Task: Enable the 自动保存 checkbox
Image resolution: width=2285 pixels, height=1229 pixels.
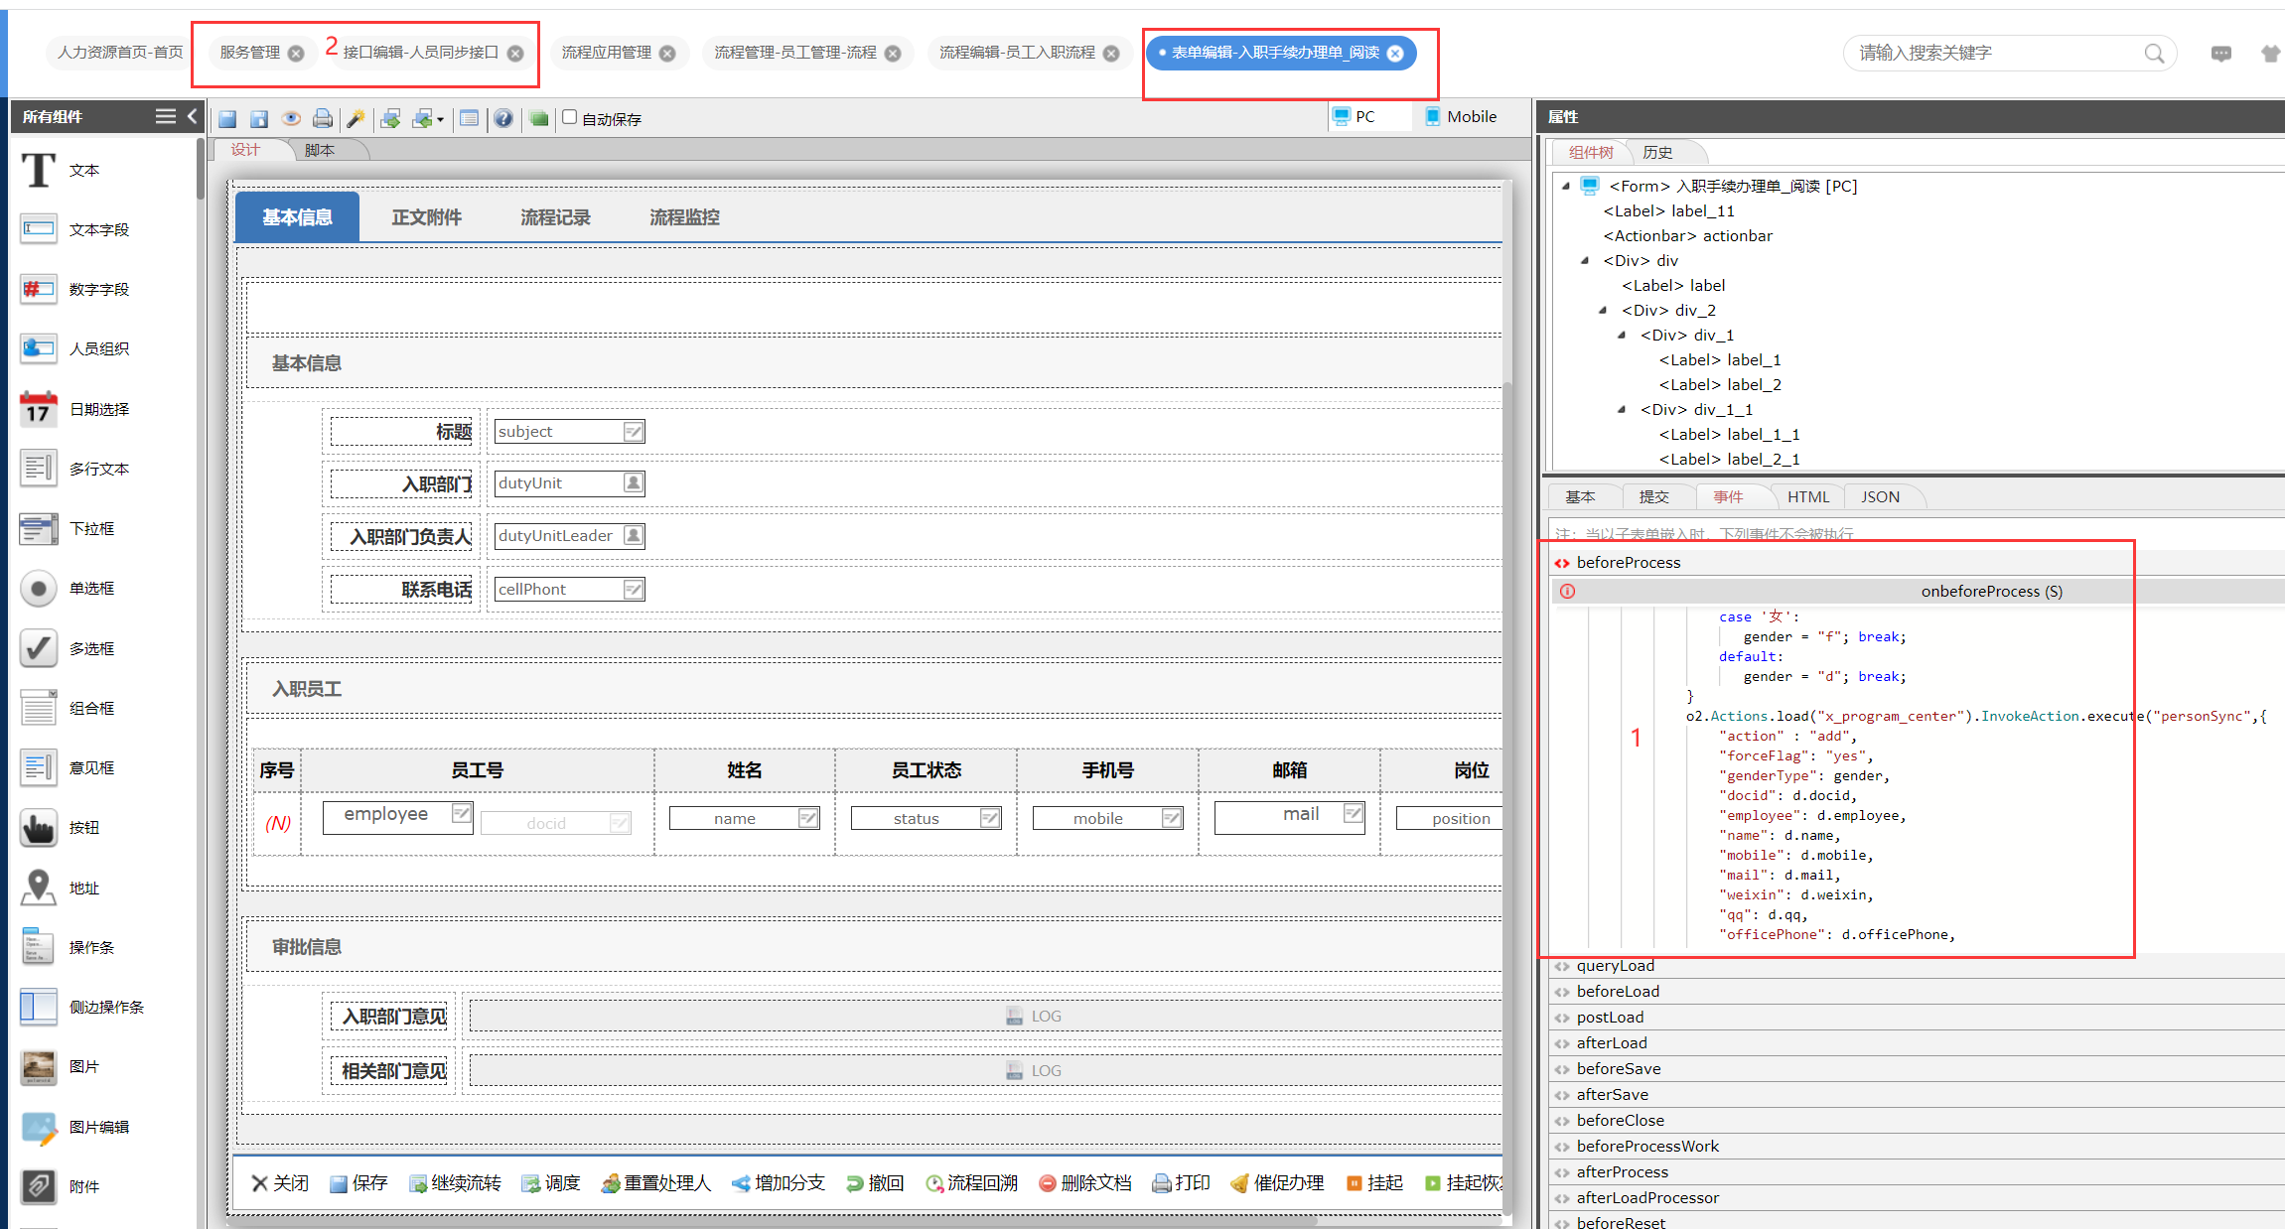Action: (x=570, y=117)
